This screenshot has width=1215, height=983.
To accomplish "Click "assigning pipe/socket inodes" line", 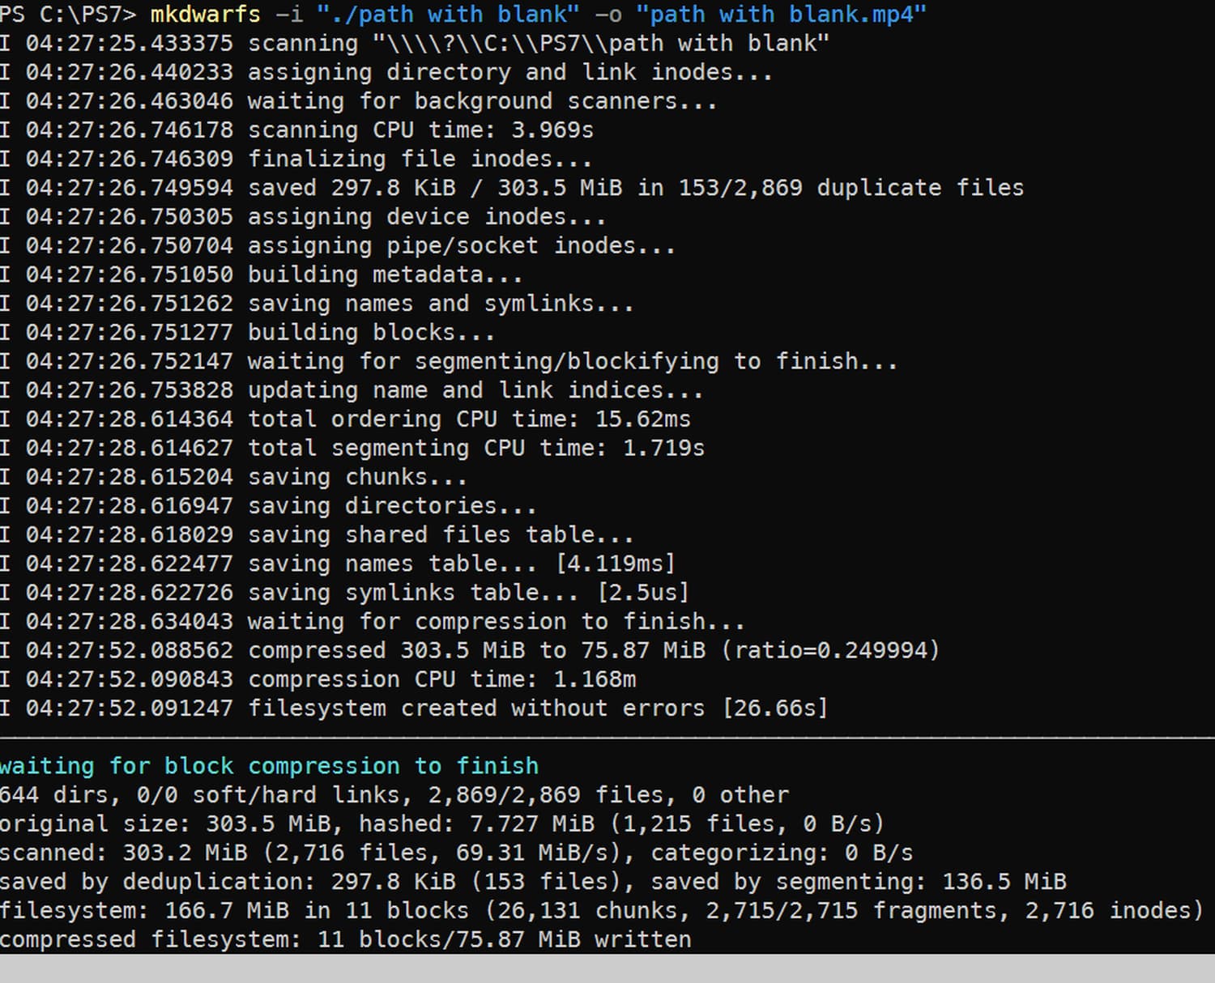I will point(461,245).
